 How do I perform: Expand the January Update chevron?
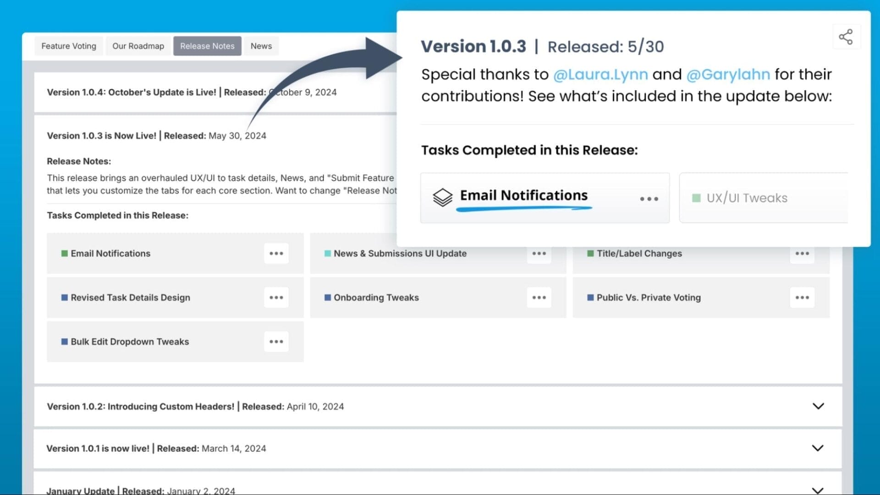click(818, 490)
